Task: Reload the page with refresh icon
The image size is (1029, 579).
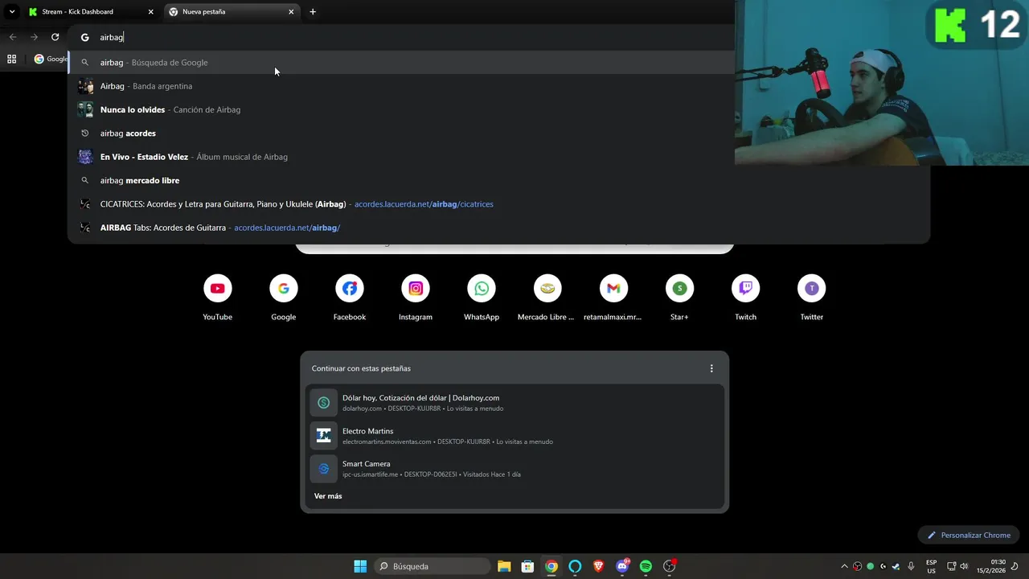Action: [x=55, y=37]
